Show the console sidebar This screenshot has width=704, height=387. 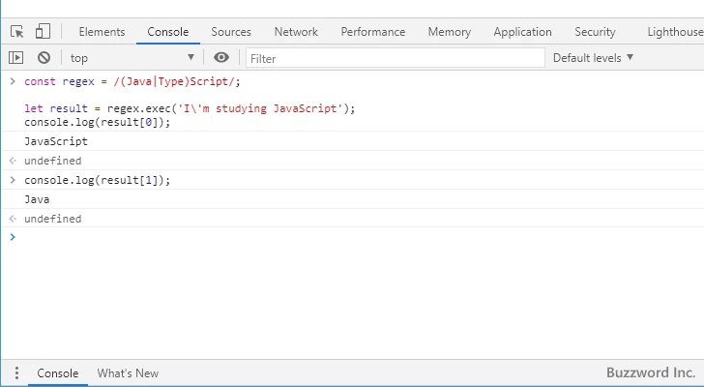click(16, 58)
